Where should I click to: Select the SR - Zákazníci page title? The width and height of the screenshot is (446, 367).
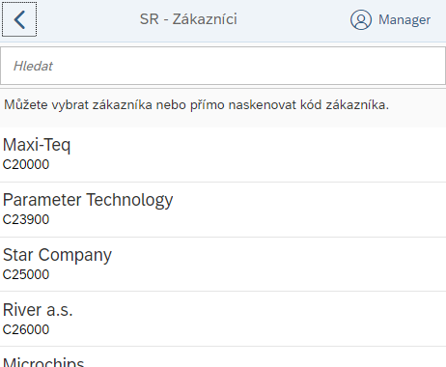tap(188, 19)
